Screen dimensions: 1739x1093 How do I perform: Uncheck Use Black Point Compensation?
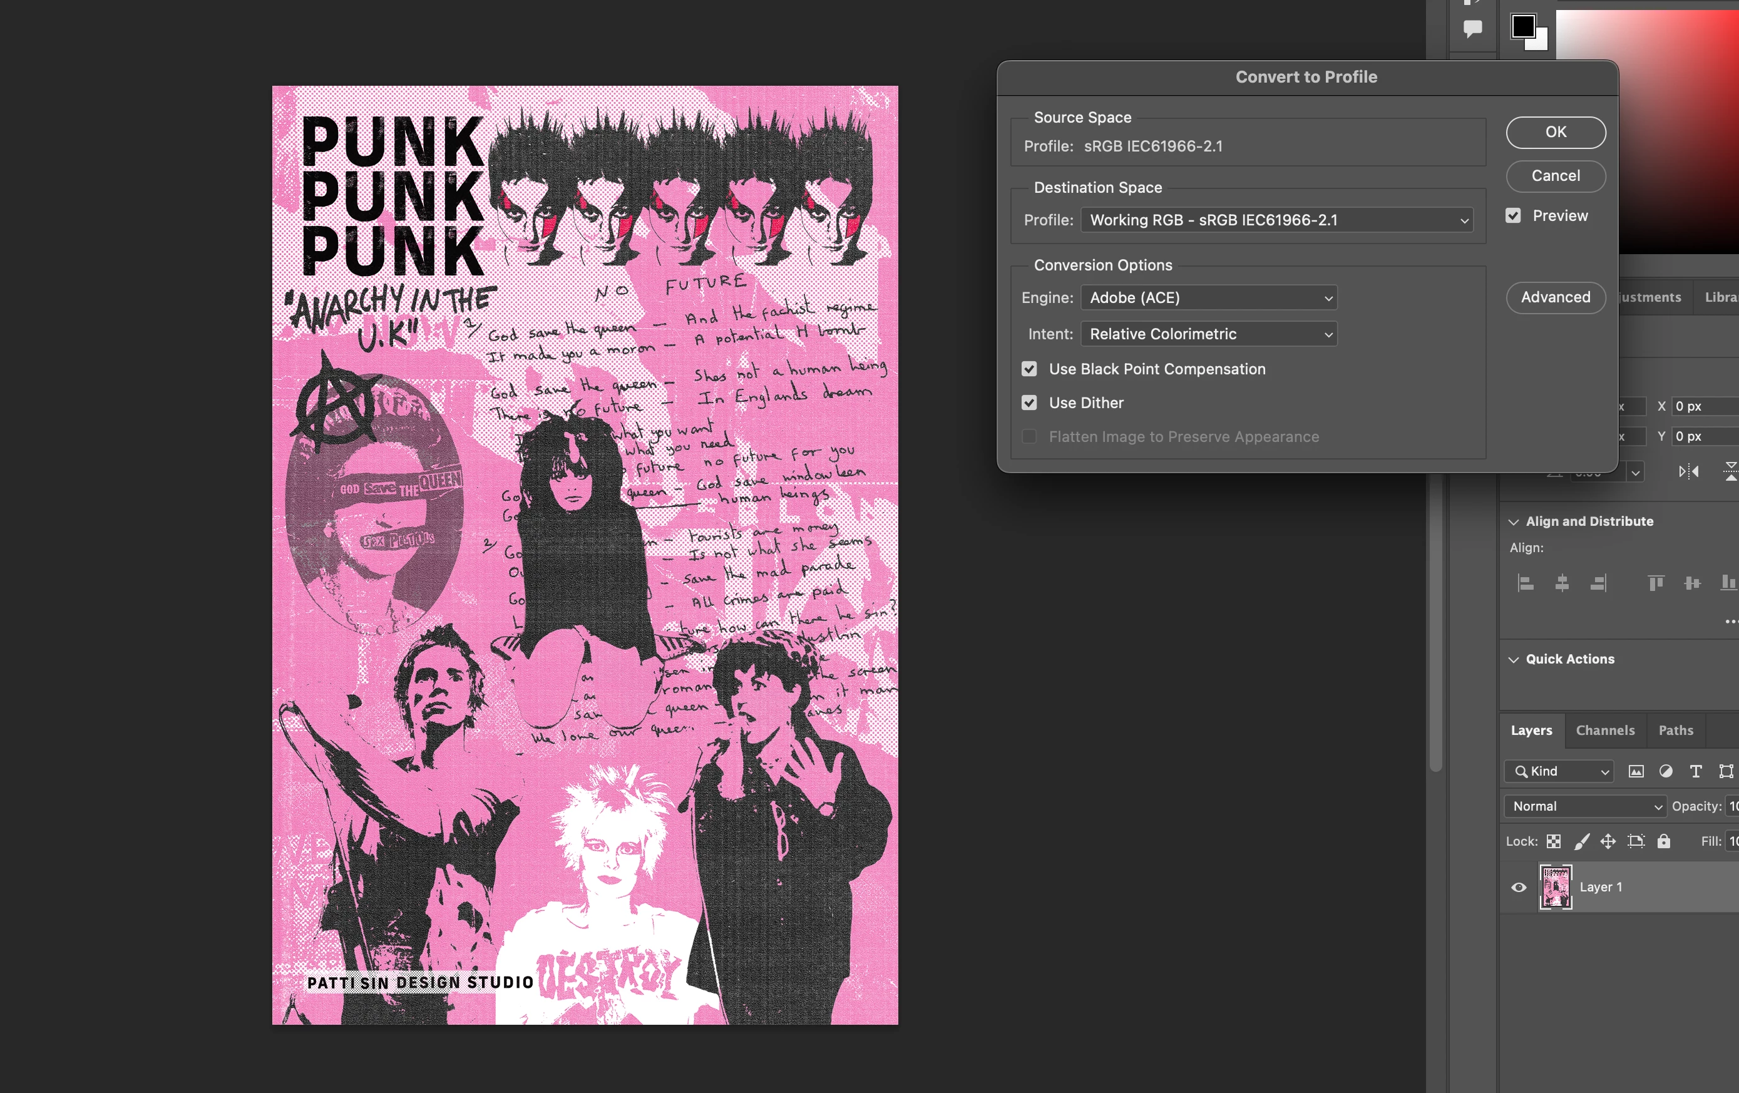1029,369
